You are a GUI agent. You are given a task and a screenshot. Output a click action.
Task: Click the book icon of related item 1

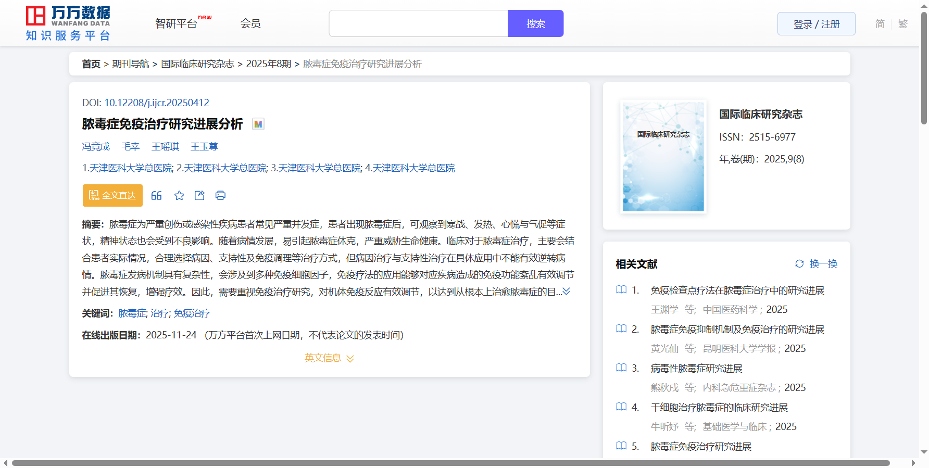point(621,290)
